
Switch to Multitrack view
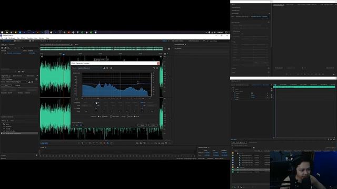18,41
